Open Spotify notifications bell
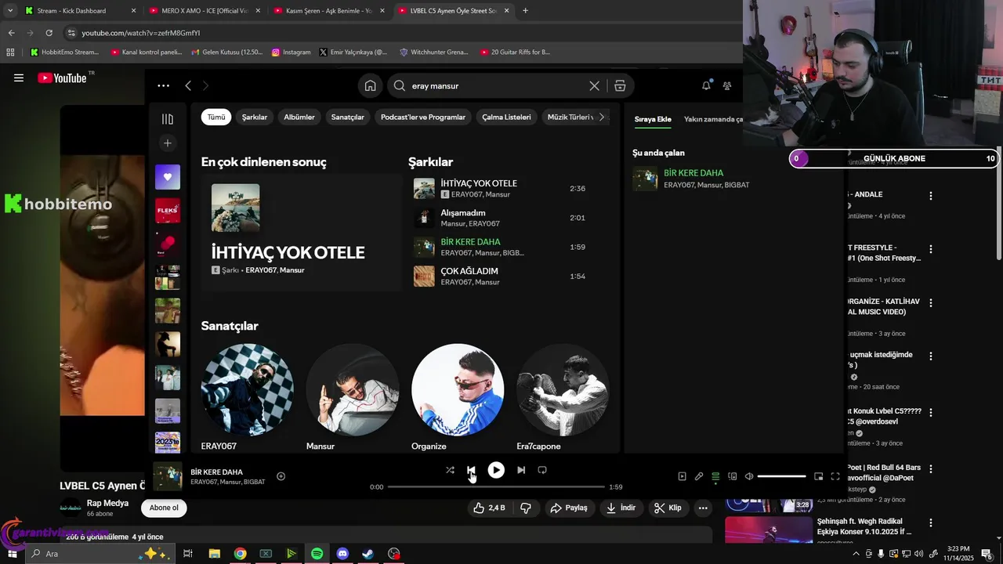This screenshot has height=564, width=1003. click(x=706, y=85)
